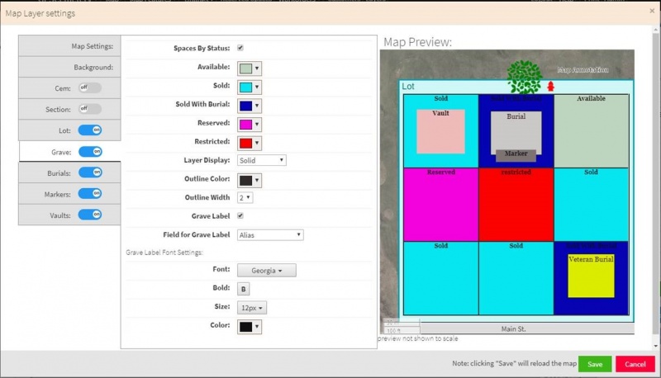Viewport: 661px width, 378px height.
Task: Turn off the Markers layer switch
Action: coord(90,194)
